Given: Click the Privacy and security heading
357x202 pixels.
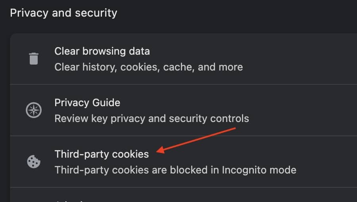Looking at the screenshot, I should (63, 13).
